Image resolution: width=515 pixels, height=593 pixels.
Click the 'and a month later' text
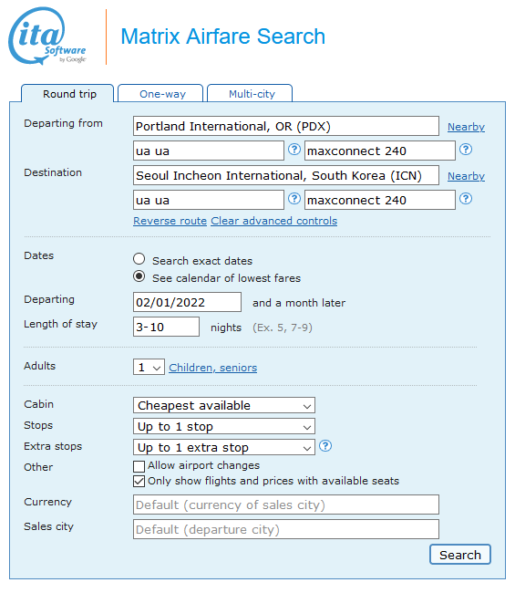coord(299,303)
